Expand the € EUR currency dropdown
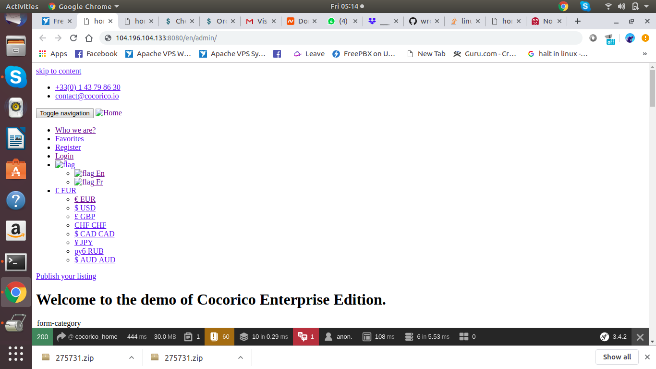Screen dimensions: 656x369 tap(66, 190)
